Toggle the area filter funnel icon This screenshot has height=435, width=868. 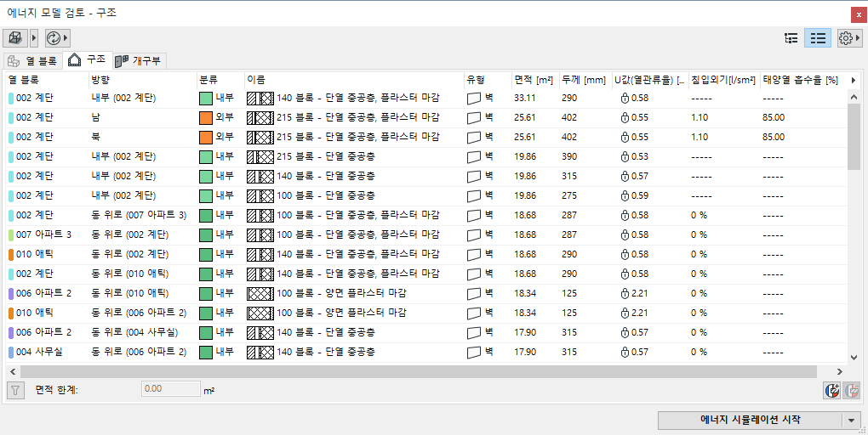15,390
